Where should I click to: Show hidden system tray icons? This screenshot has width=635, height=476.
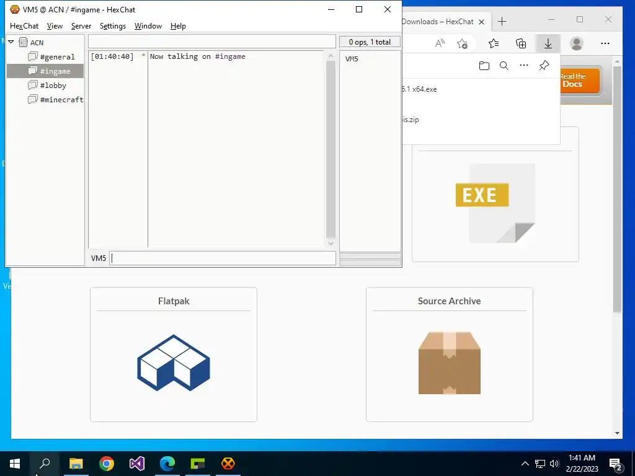[x=525, y=464]
